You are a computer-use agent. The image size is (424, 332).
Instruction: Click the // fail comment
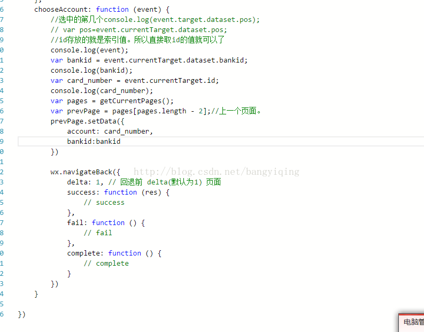(98, 233)
